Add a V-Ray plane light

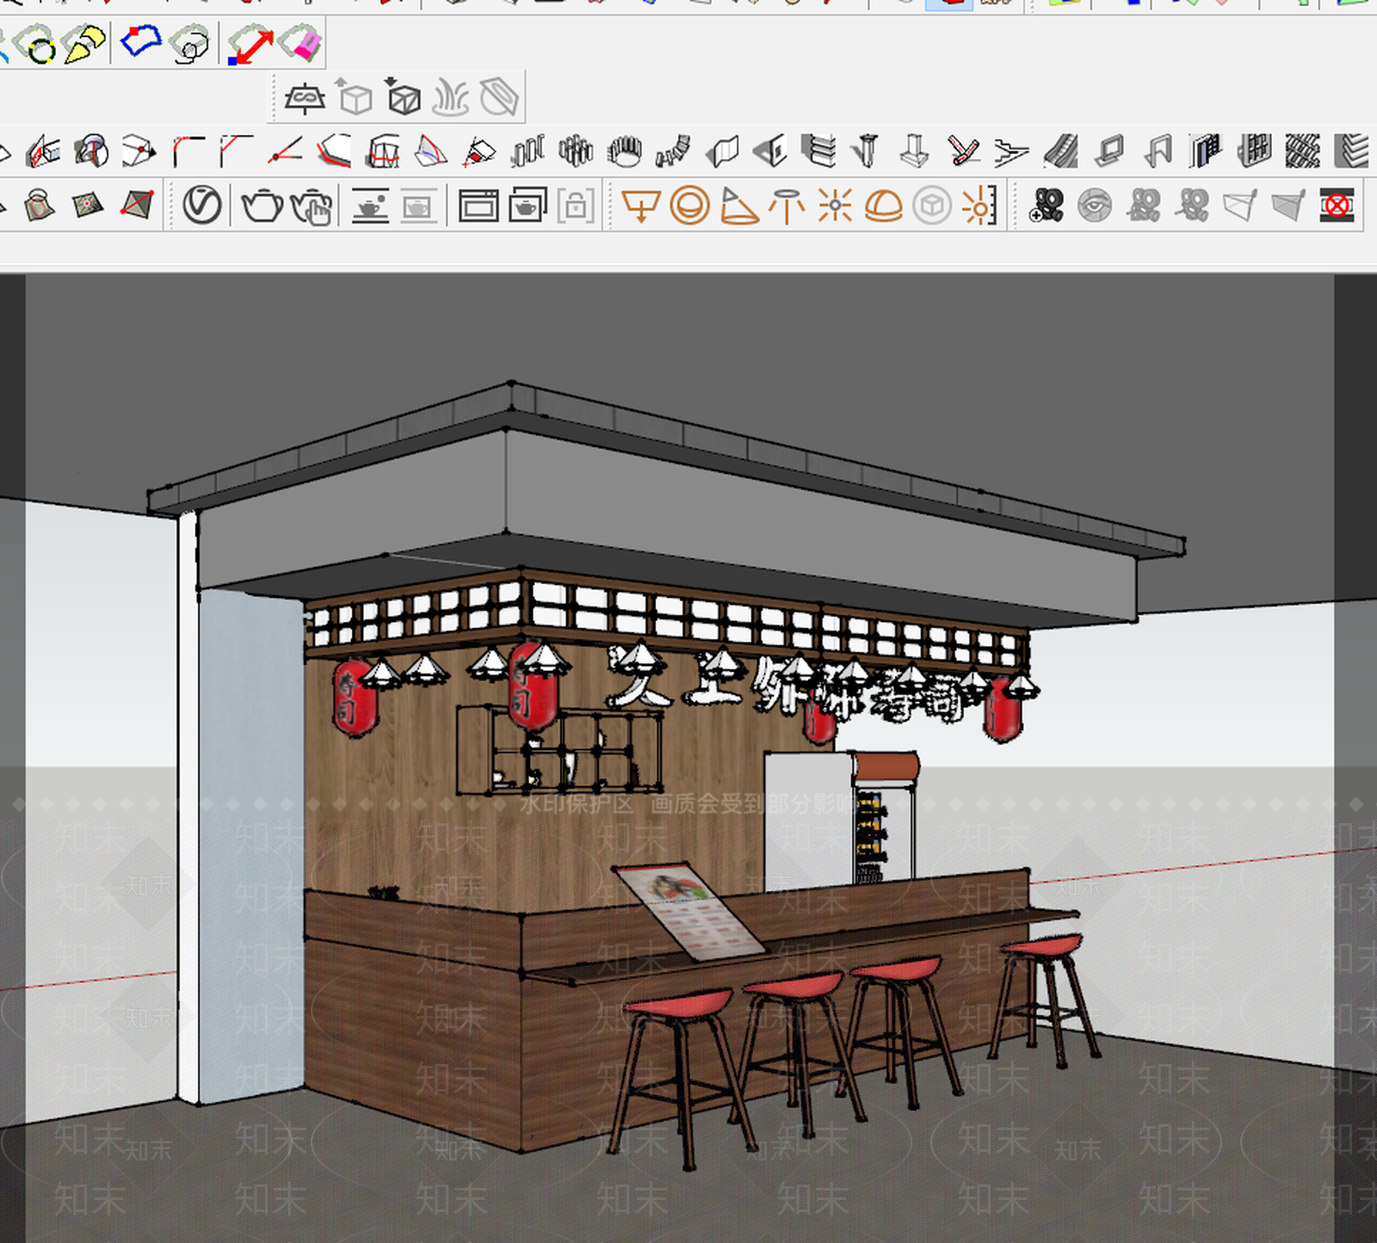[641, 206]
